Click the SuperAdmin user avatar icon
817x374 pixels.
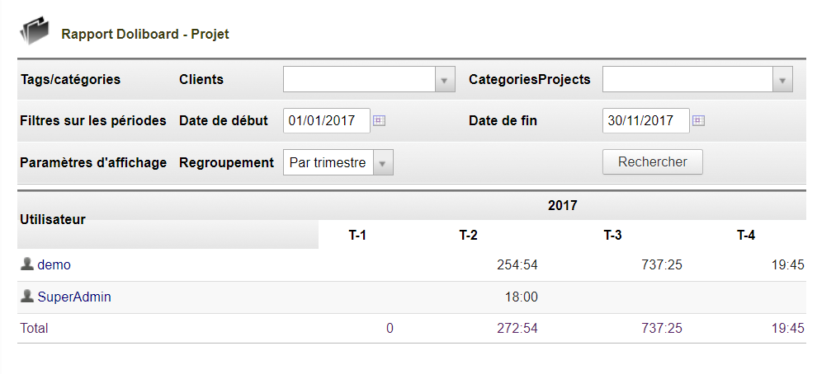coord(27,297)
